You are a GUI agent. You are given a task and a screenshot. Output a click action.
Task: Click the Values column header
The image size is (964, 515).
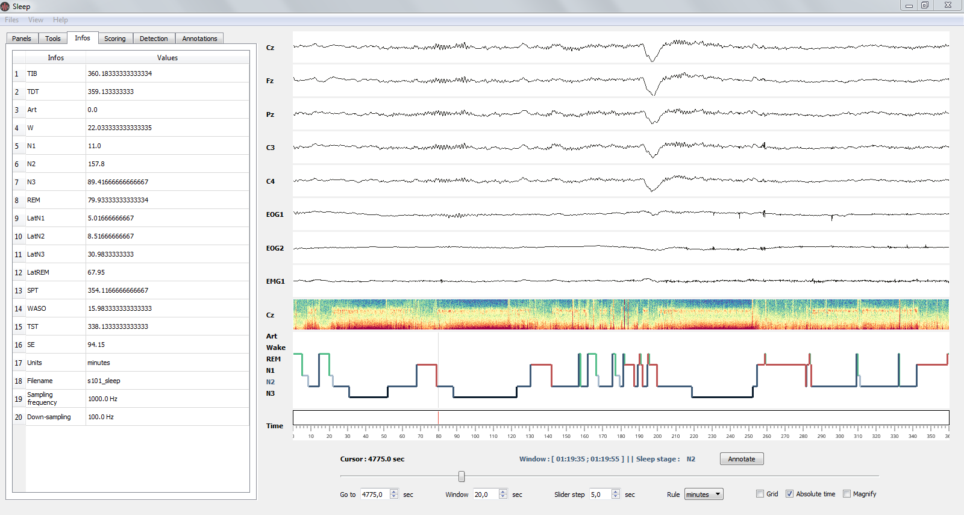click(x=167, y=58)
